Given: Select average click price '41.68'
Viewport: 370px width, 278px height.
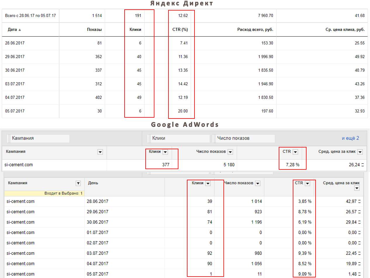Looking at the screenshot, I should pyautogui.click(x=360, y=16).
